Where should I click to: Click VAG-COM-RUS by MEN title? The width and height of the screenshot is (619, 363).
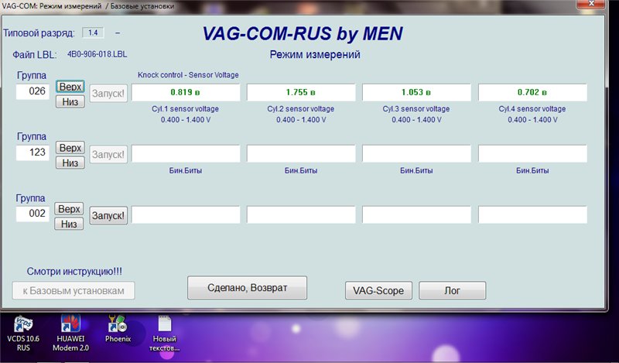303,33
